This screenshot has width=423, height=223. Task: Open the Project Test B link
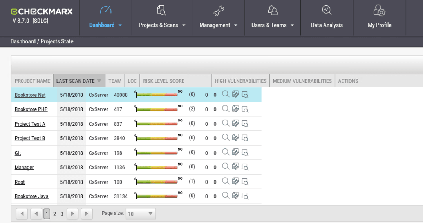pos(30,138)
